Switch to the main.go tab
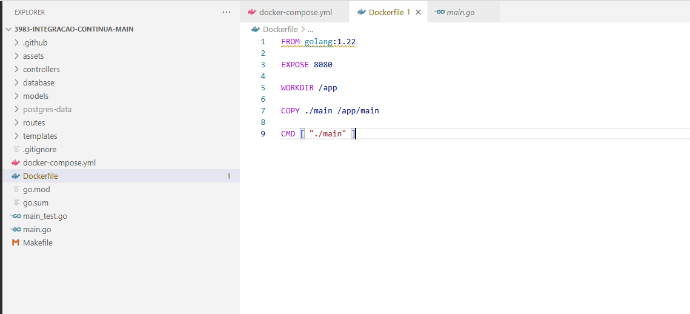690x314 pixels. pyautogui.click(x=463, y=12)
